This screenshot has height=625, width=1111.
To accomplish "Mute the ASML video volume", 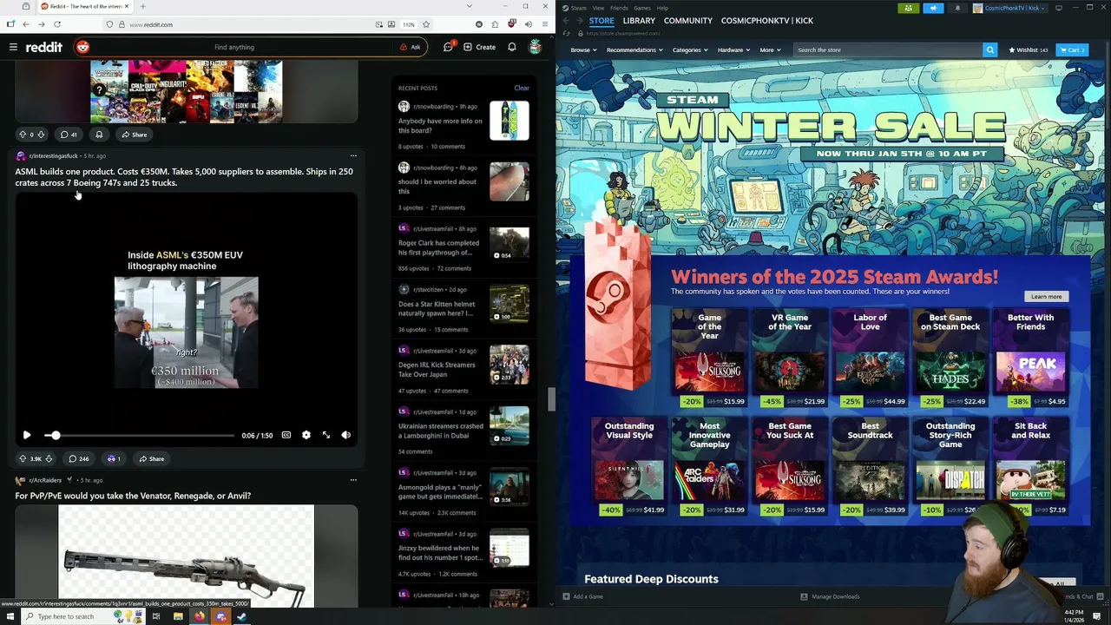I will click(345, 435).
